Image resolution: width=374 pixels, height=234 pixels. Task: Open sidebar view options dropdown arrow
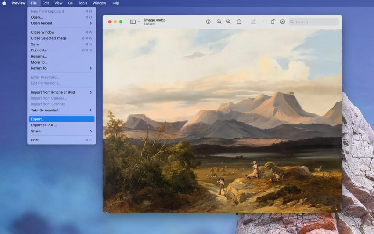pos(139,22)
